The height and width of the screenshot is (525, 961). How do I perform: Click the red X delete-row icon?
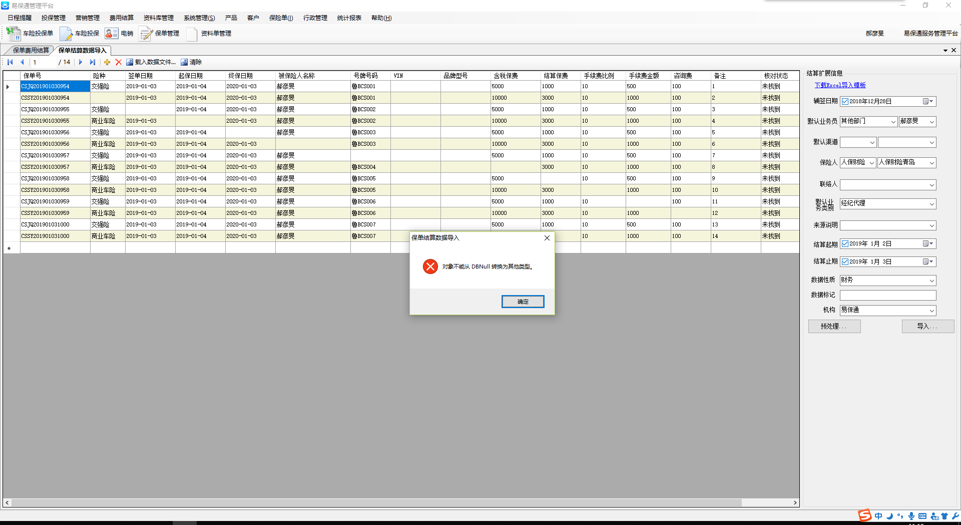[x=119, y=62]
